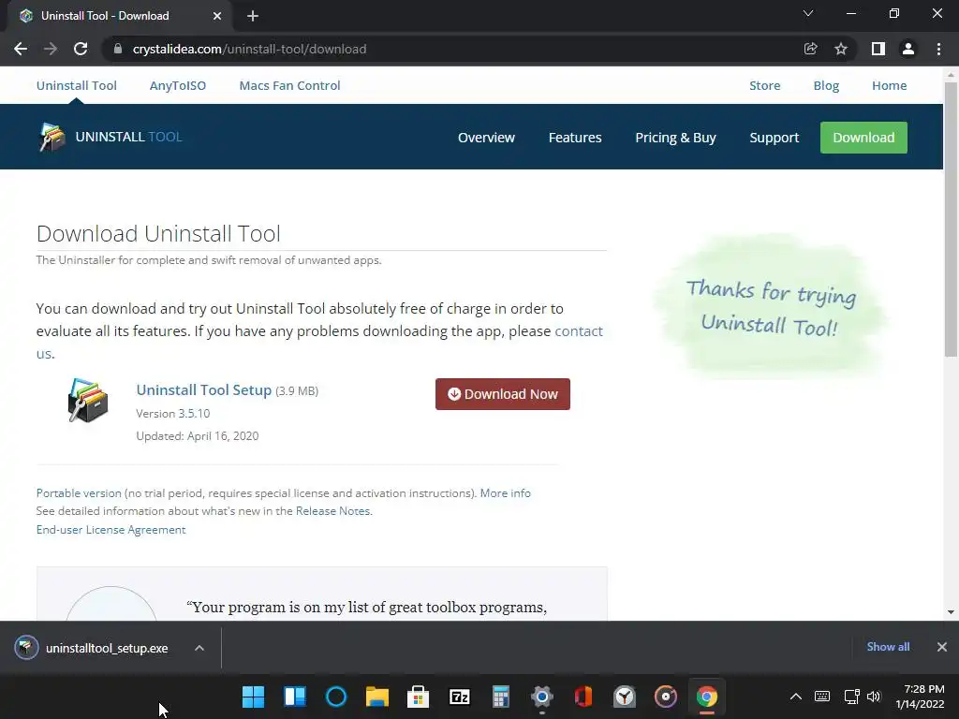The width and height of the screenshot is (959, 719).
Task: Open the Uninstall Tool Setup link
Action: tap(203, 390)
